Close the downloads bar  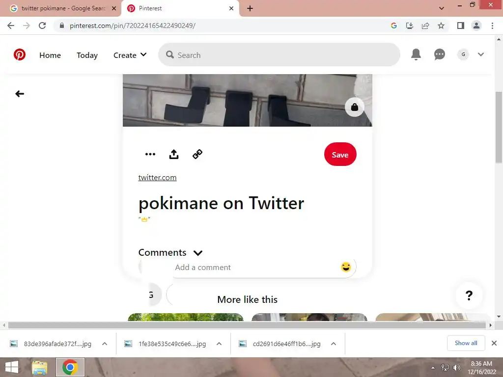coord(494,343)
